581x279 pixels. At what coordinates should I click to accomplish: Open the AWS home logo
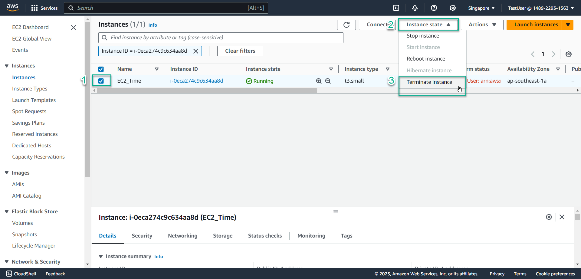point(12,8)
